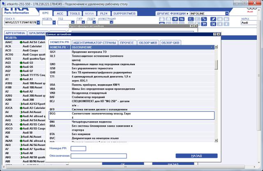263x171 pixels.
Task: Select the 0N4 Четырёхрычажная подвеска row
Action: pyautogui.click(x=131, y=122)
